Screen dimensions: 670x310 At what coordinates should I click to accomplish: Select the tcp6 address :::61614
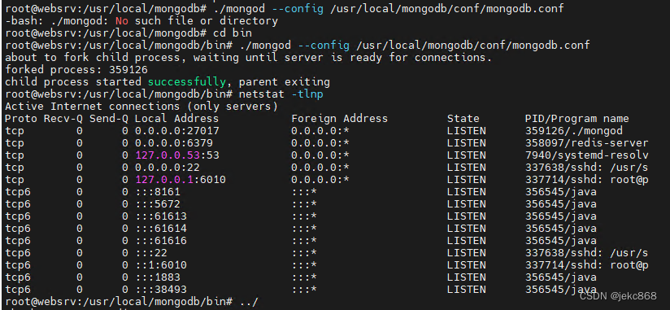[161, 229]
